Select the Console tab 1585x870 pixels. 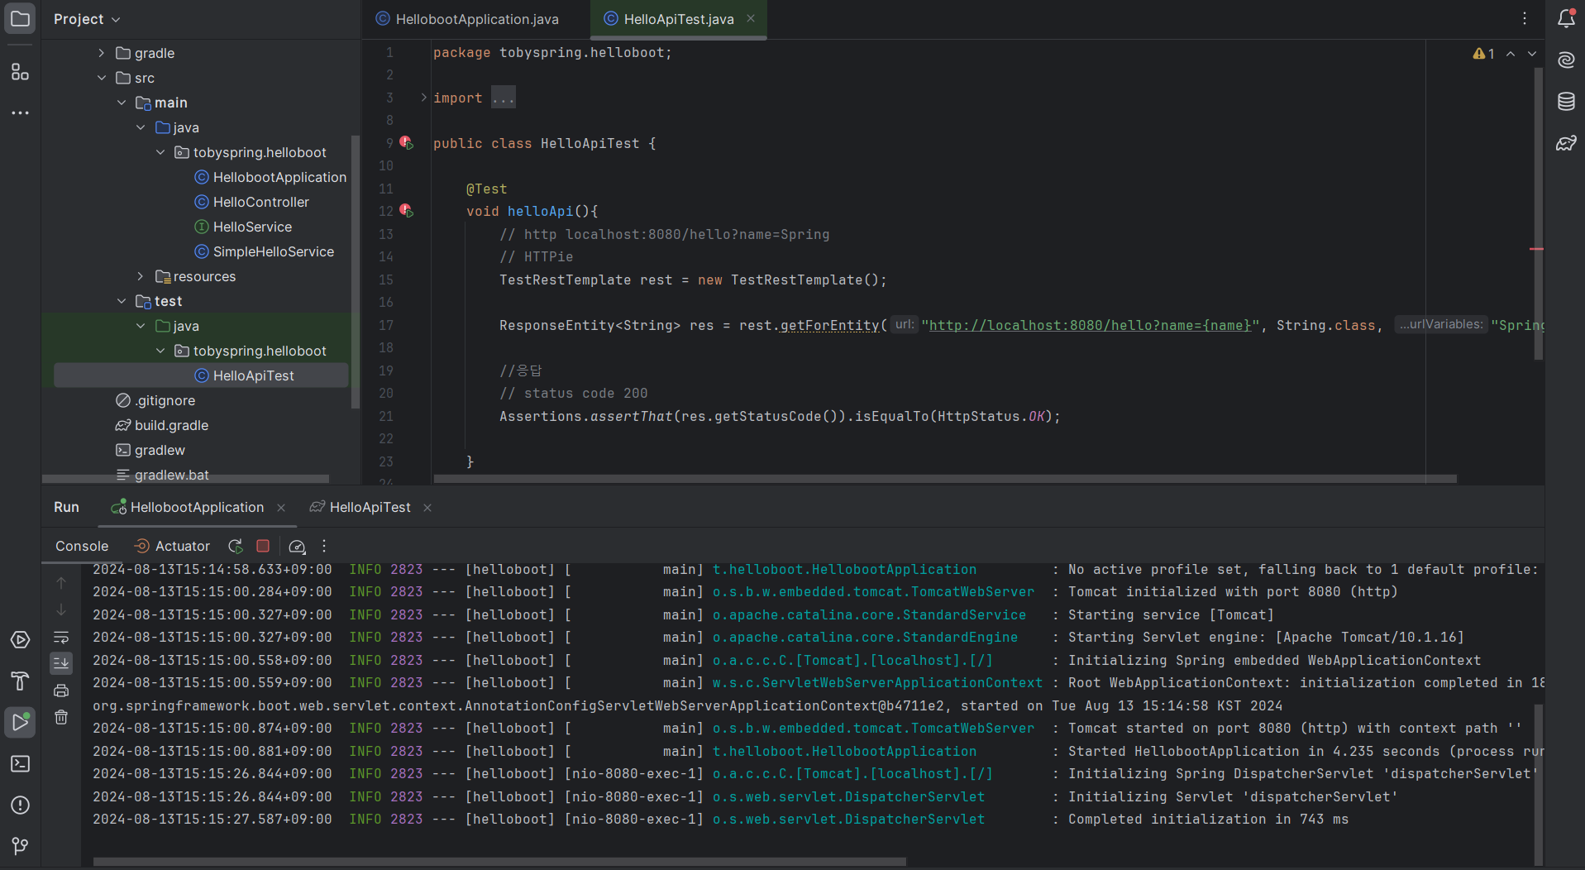(x=82, y=546)
